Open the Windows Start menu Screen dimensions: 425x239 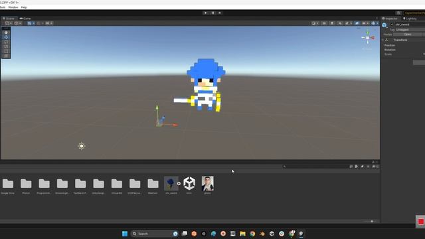[125, 234]
